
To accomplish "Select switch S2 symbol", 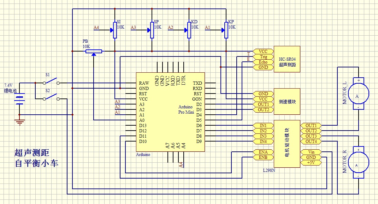I will coord(51,97).
